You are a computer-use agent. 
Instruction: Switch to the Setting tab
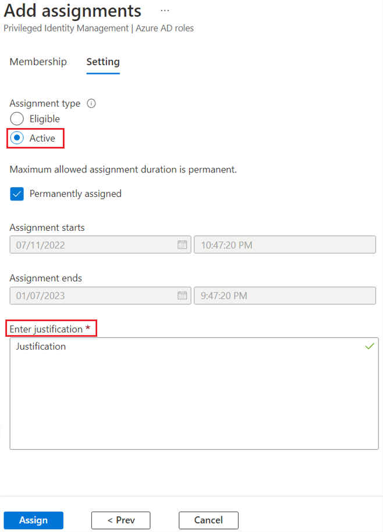click(103, 62)
